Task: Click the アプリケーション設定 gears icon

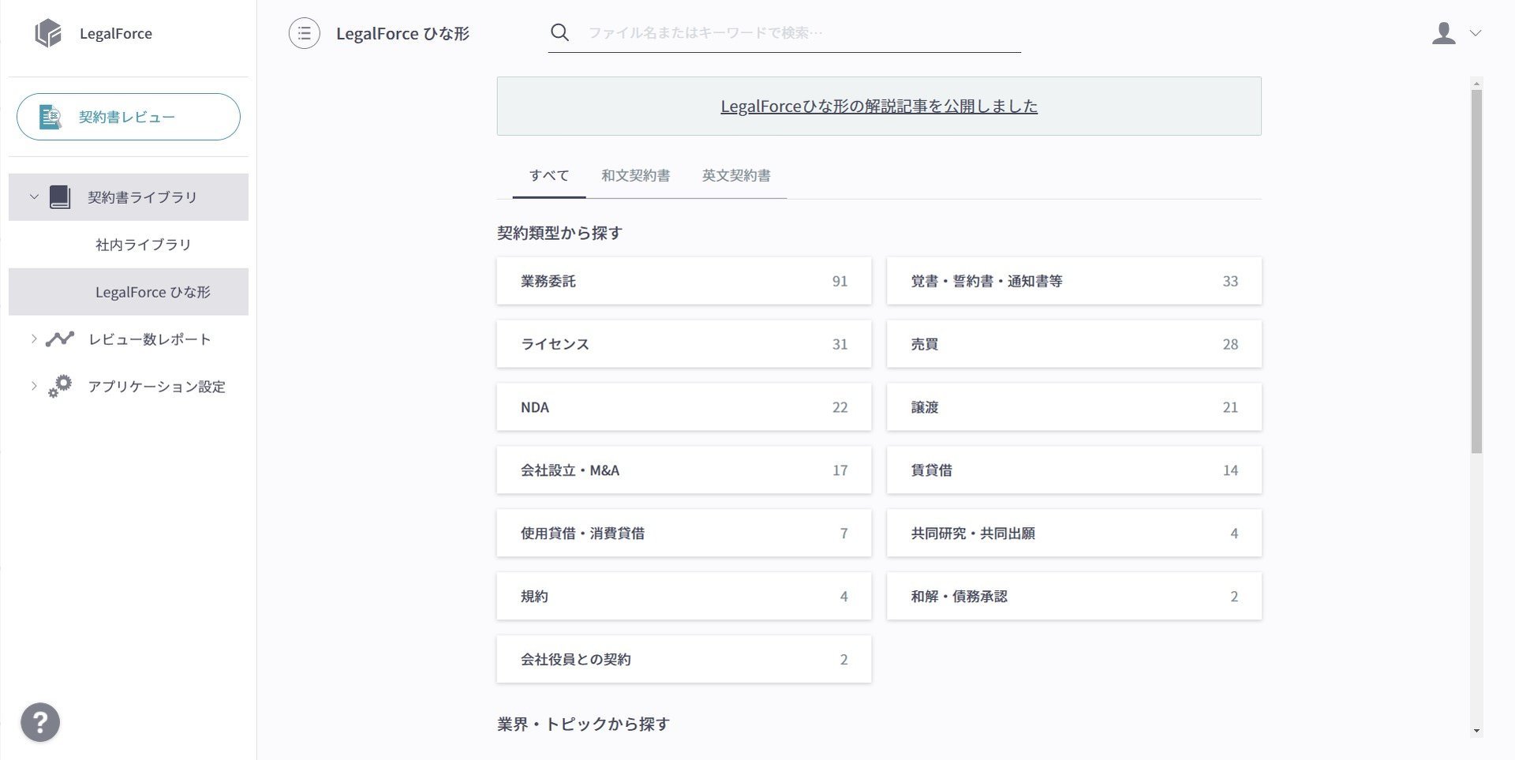Action: point(59,386)
